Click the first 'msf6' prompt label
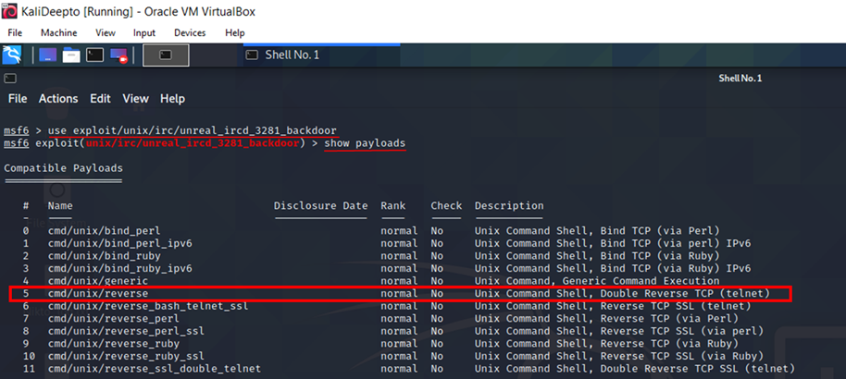The height and width of the screenshot is (379, 846). (x=16, y=130)
